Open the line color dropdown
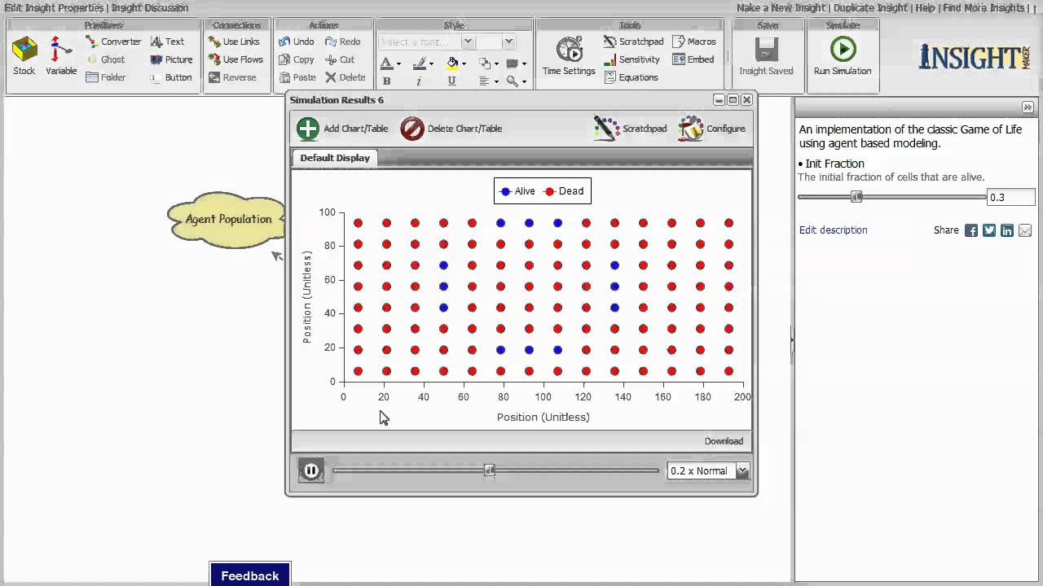The height and width of the screenshot is (586, 1043). tap(423, 63)
